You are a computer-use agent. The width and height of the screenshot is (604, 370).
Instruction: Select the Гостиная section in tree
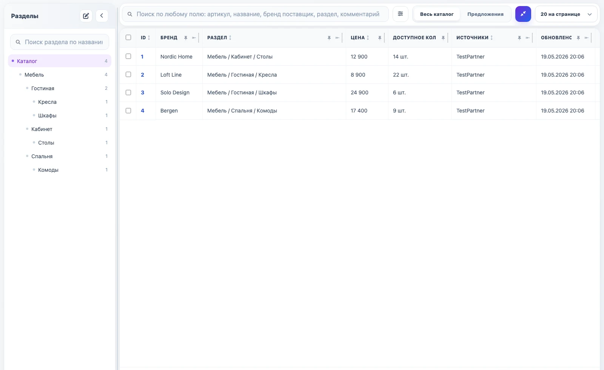pyautogui.click(x=66, y=88)
